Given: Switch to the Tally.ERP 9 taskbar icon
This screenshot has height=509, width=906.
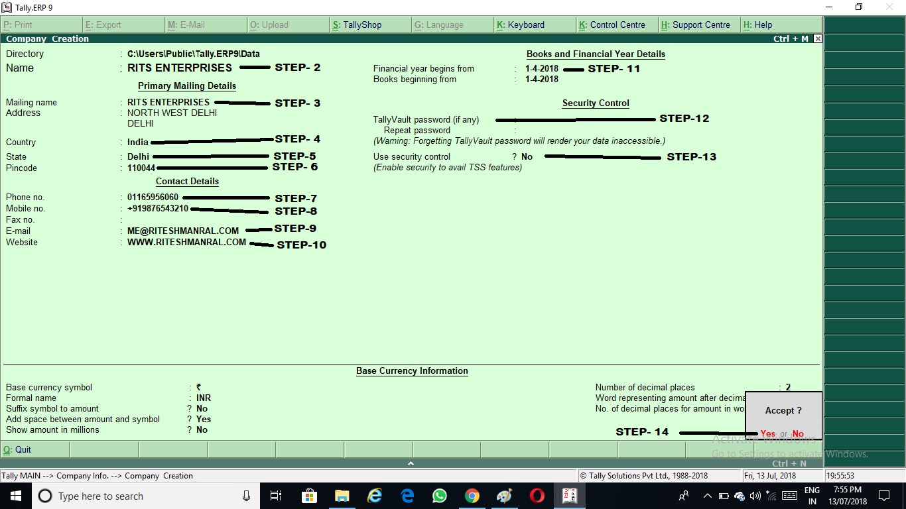Looking at the screenshot, I should point(570,496).
